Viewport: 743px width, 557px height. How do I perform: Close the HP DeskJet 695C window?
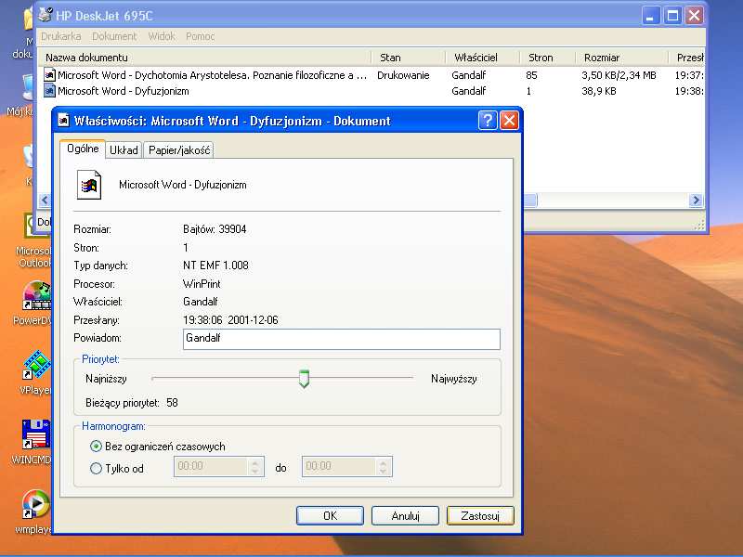(x=694, y=16)
